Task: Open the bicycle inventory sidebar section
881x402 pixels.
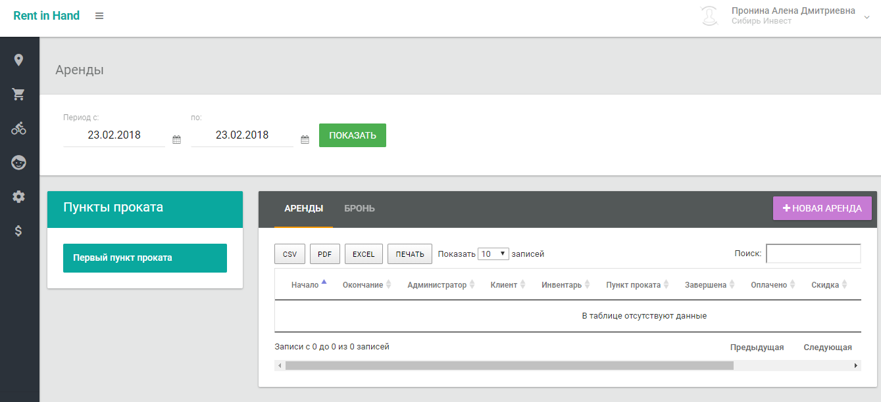Action: [19, 128]
